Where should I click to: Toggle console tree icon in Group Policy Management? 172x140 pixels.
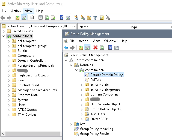pos(87,47)
